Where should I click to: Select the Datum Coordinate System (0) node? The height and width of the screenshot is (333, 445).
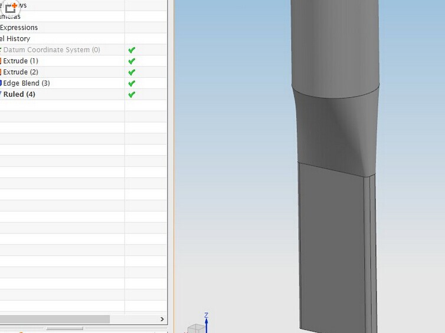(51, 50)
